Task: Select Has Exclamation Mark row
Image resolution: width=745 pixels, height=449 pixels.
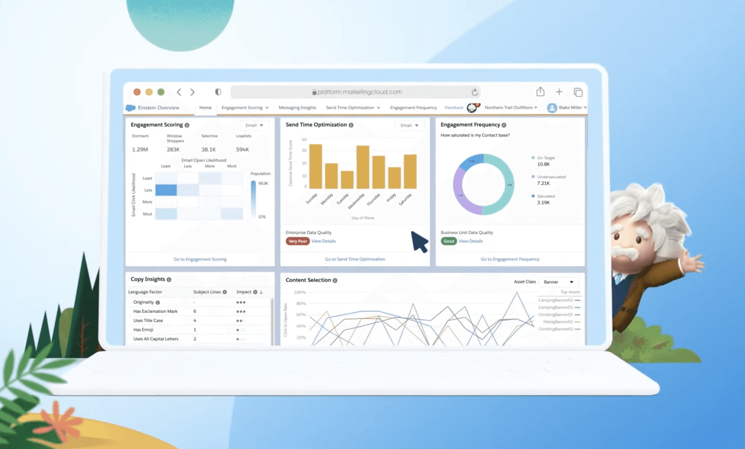Action: (199, 311)
